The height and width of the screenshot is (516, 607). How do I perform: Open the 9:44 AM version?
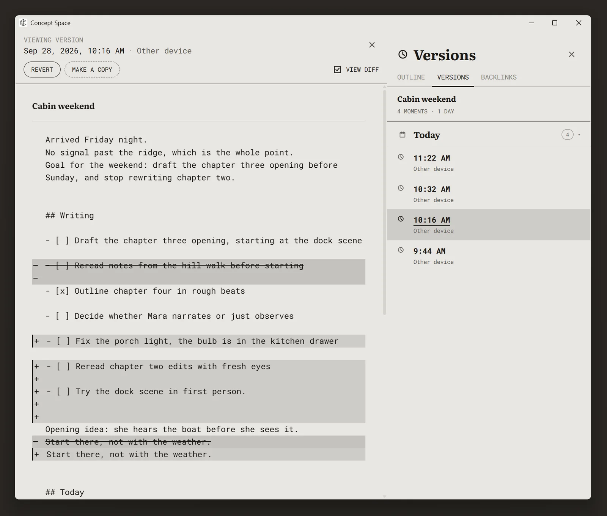click(489, 256)
